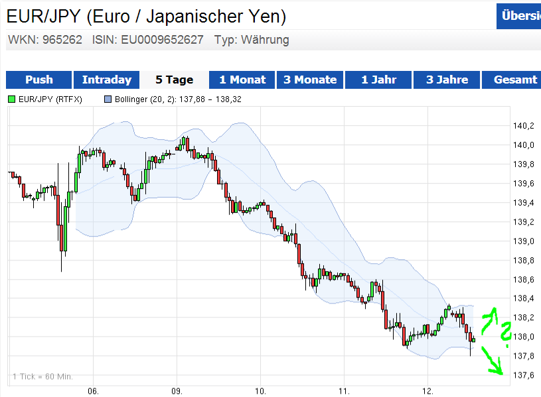Switch to the 3 Monate view
The width and height of the screenshot is (541, 397).
[x=310, y=80]
